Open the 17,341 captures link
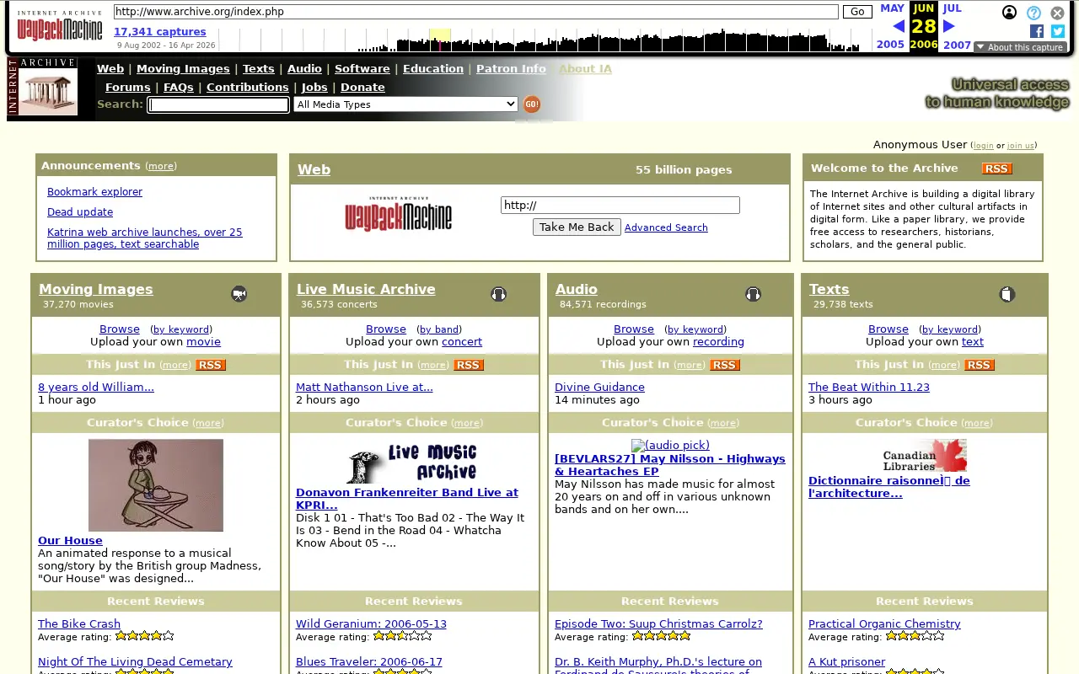Image resolution: width=1079 pixels, height=674 pixels. coord(160,32)
